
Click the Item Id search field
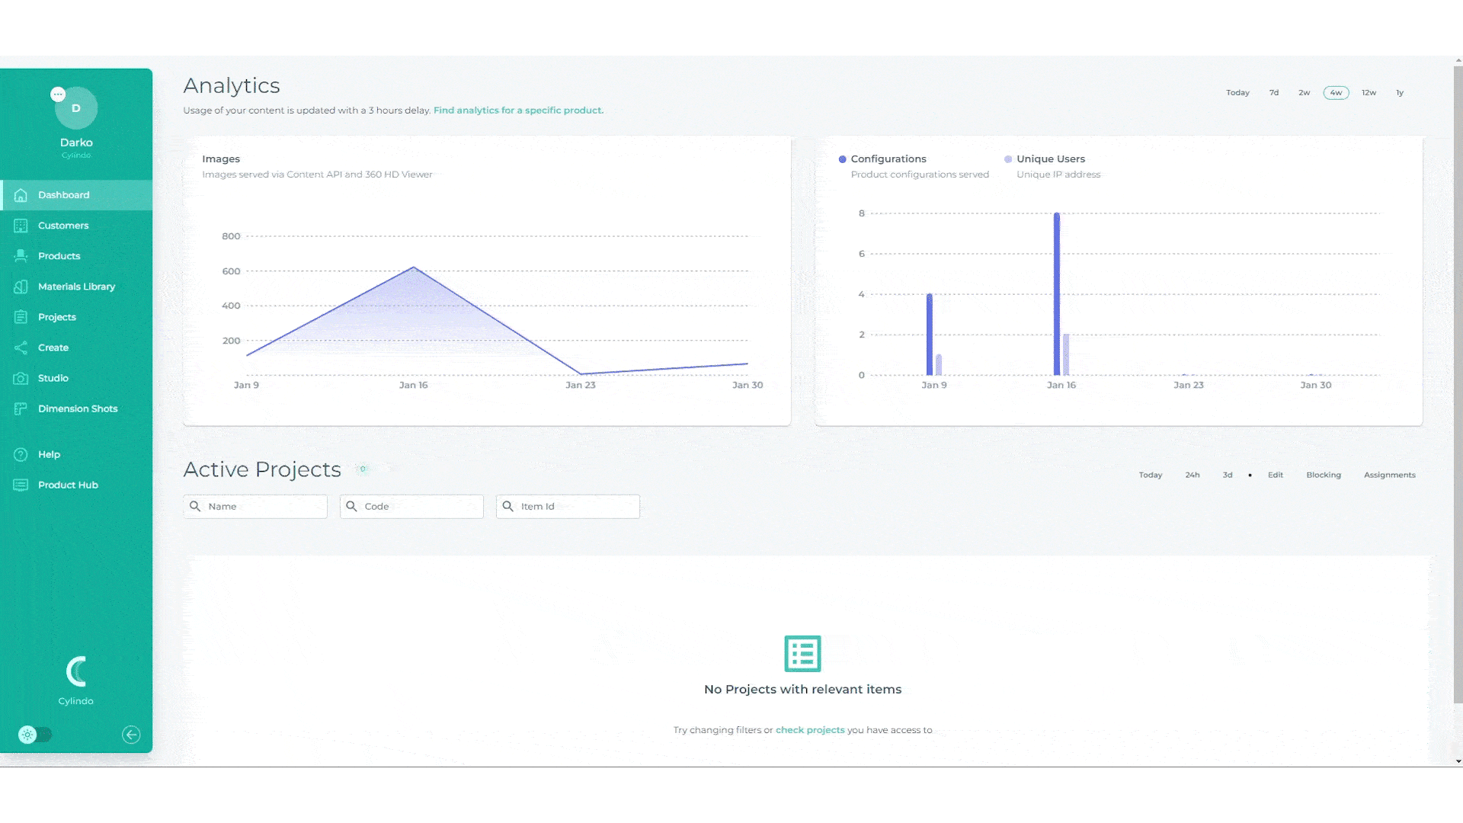point(568,506)
